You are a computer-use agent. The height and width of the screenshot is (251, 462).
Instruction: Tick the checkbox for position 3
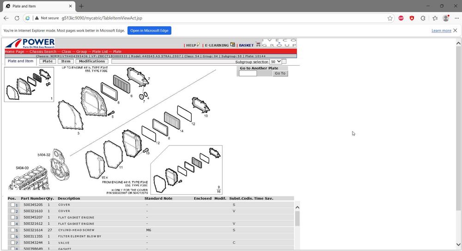(12, 217)
